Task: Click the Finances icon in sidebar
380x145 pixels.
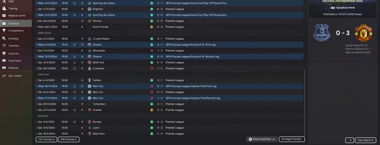Action: 4,68
